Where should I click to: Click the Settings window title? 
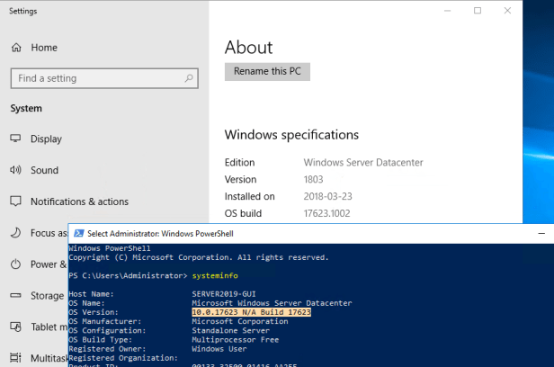coord(23,11)
